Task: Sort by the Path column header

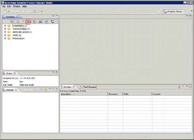Action: click(x=137, y=94)
